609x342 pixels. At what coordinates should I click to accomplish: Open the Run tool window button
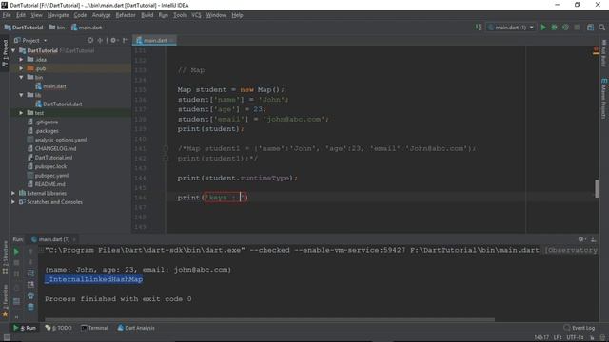(x=25, y=328)
